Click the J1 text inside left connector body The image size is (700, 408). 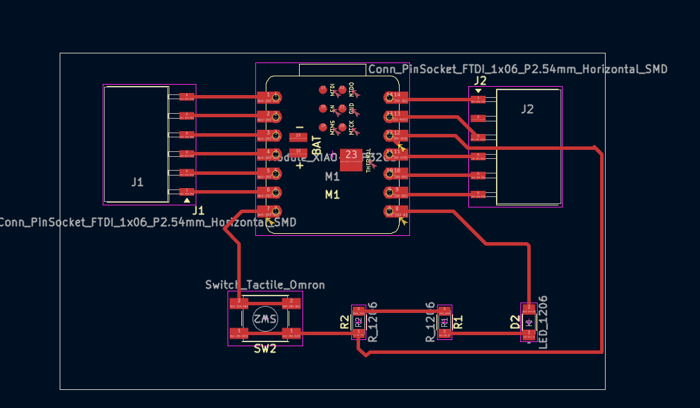137,182
